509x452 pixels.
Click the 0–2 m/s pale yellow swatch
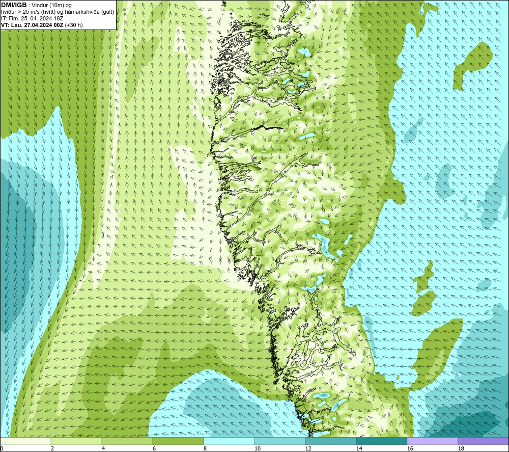pos(25,441)
